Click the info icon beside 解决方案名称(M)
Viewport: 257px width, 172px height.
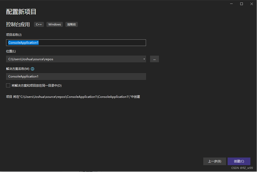(x=32, y=69)
